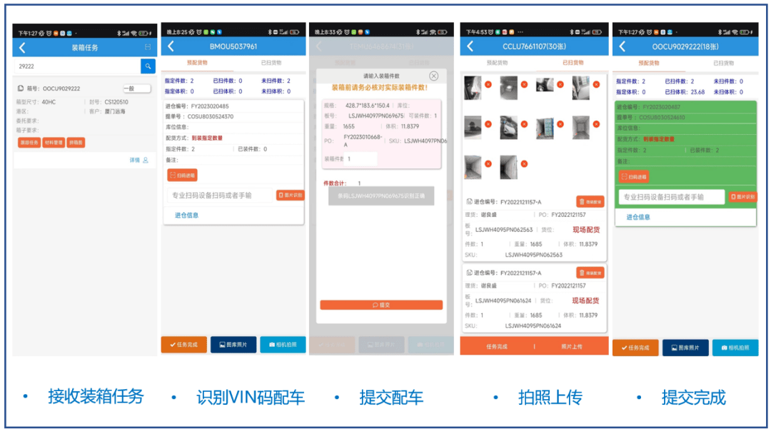Focus the search field containing 29222
Viewport: 771px width, 434px height.
point(77,66)
